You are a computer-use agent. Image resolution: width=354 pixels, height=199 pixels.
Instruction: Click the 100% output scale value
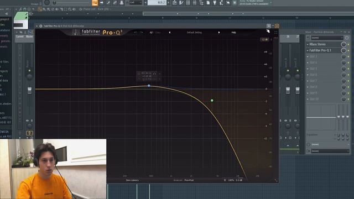tap(231, 180)
